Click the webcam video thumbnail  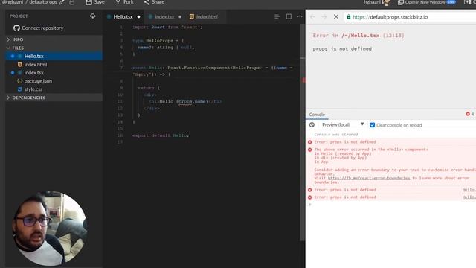pos(49,229)
